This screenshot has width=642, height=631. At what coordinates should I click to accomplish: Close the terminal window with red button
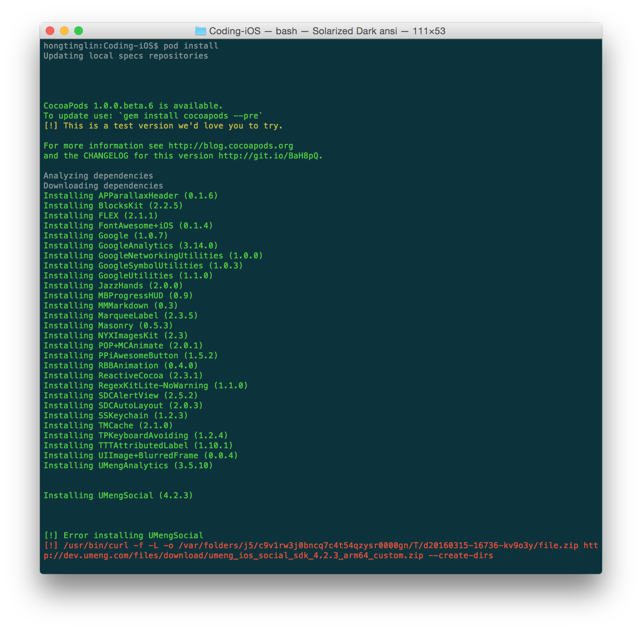pyautogui.click(x=50, y=31)
